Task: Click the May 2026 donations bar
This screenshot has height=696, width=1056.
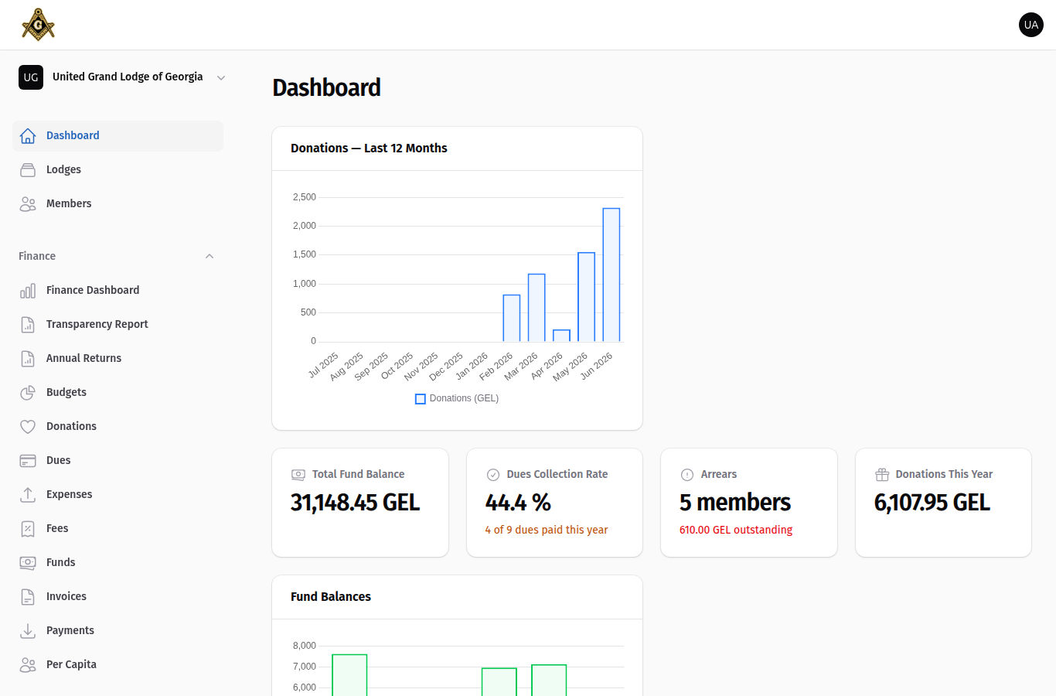Action: 587,297
